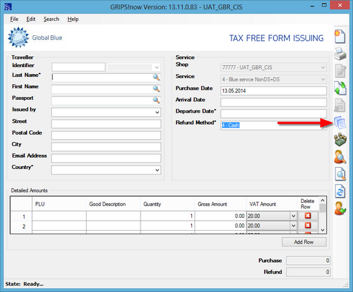
Task: Click the Arrival Date field
Action: 274,103
